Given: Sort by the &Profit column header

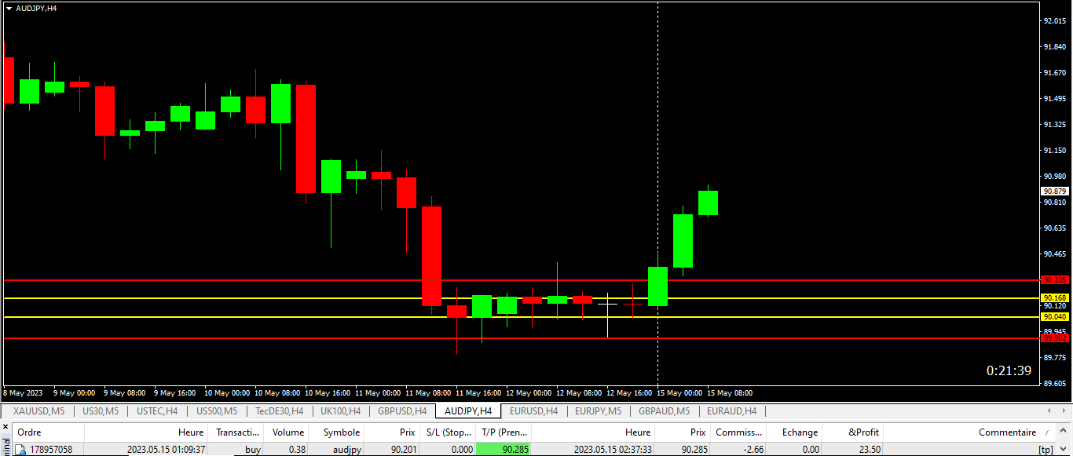Looking at the screenshot, I should (x=853, y=432).
